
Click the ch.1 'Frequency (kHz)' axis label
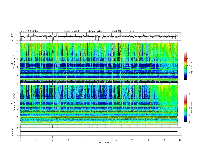coord(14,60)
